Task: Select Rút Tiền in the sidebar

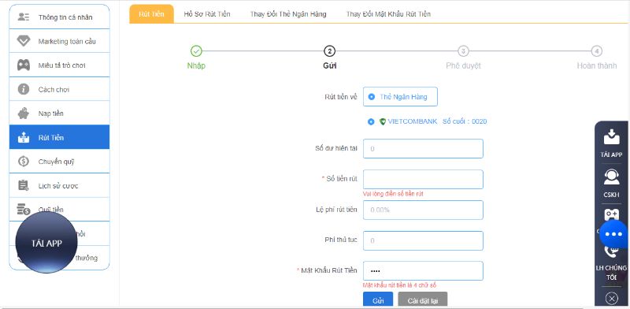Action: click(x=60, y=137)
